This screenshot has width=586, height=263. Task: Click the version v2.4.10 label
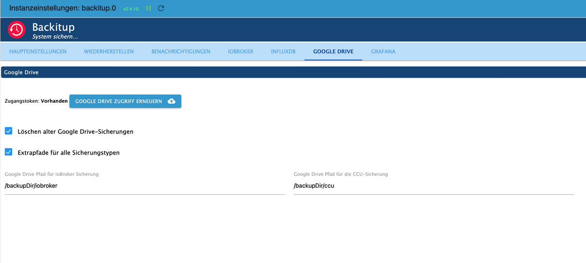[x=131, y=9]
